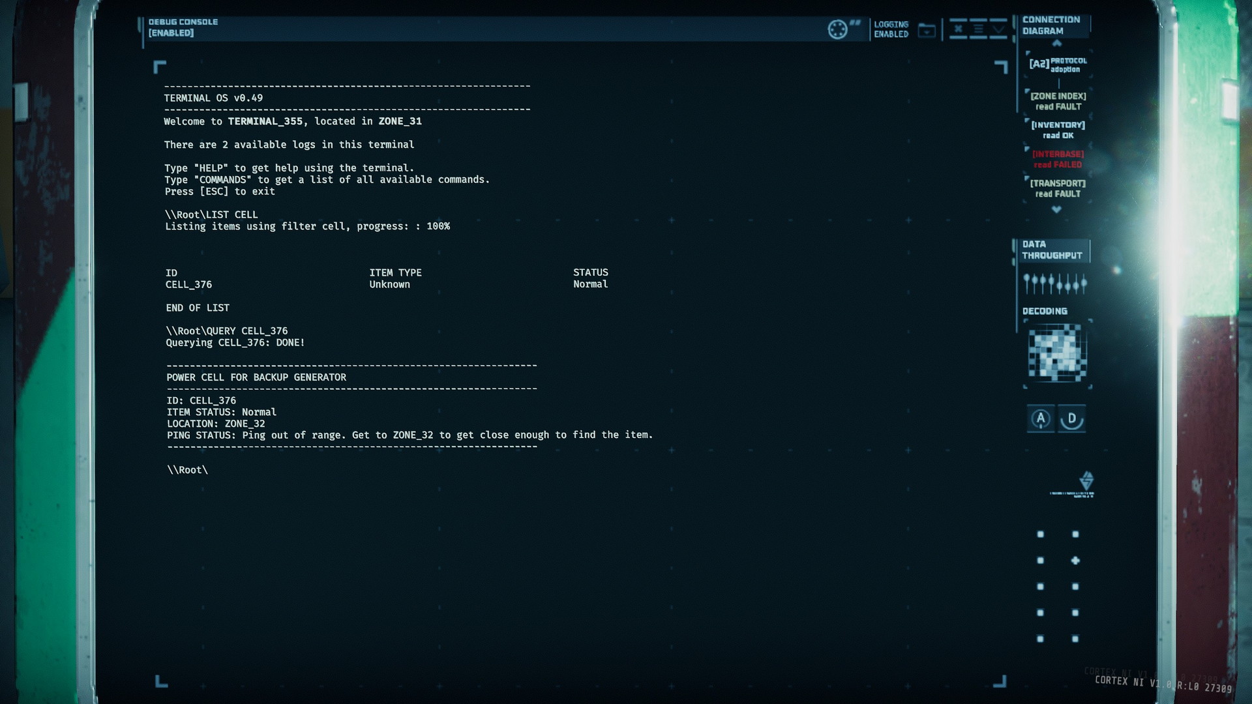The image size is (1252, 704).
Task: Click the plus-shaped dot in the dot grid
Action: click(1075, 561)
